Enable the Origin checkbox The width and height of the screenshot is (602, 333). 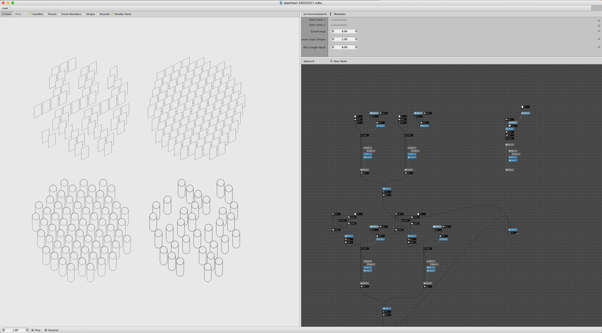tap(84, 14)
